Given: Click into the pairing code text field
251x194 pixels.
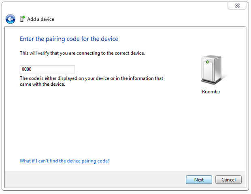Looking at the screenshot, I should point(53,69).
